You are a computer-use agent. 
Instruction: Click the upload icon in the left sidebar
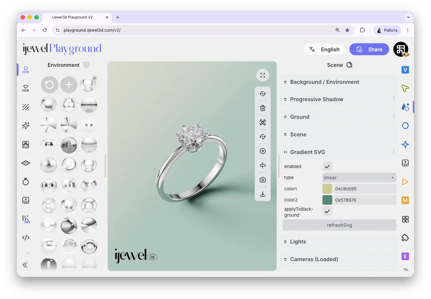tap(26, 200)
